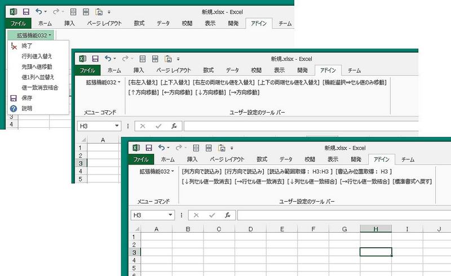The image size is (451, 276).
Task: Click Save icon in the back window's title bar
Action: click(x=26, y=11)
